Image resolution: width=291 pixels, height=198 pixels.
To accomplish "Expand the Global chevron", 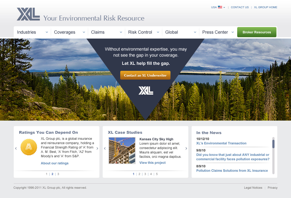I will point(195,32).
